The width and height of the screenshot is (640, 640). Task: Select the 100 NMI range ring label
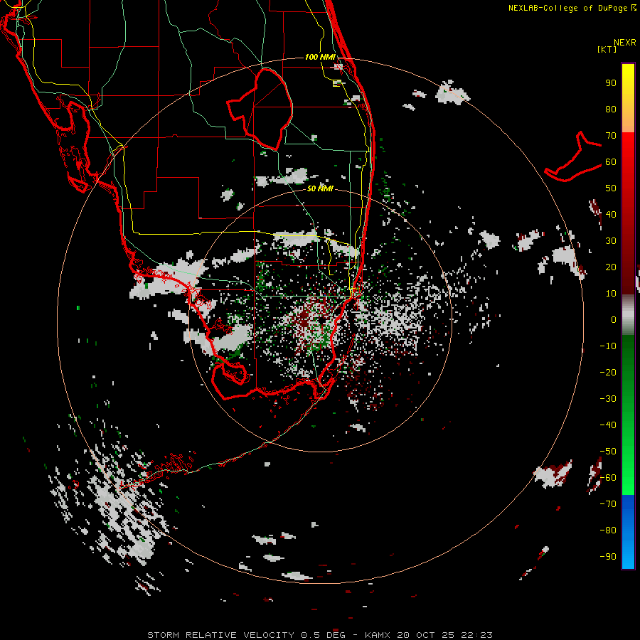[x=320, y=57]
